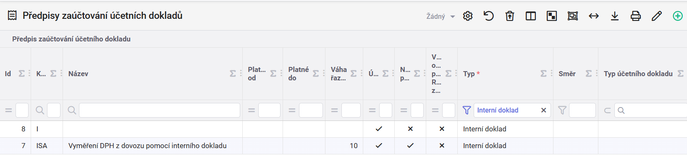Download data with the export icon
The width and height of the screenshot is (687, 159).
615,16
